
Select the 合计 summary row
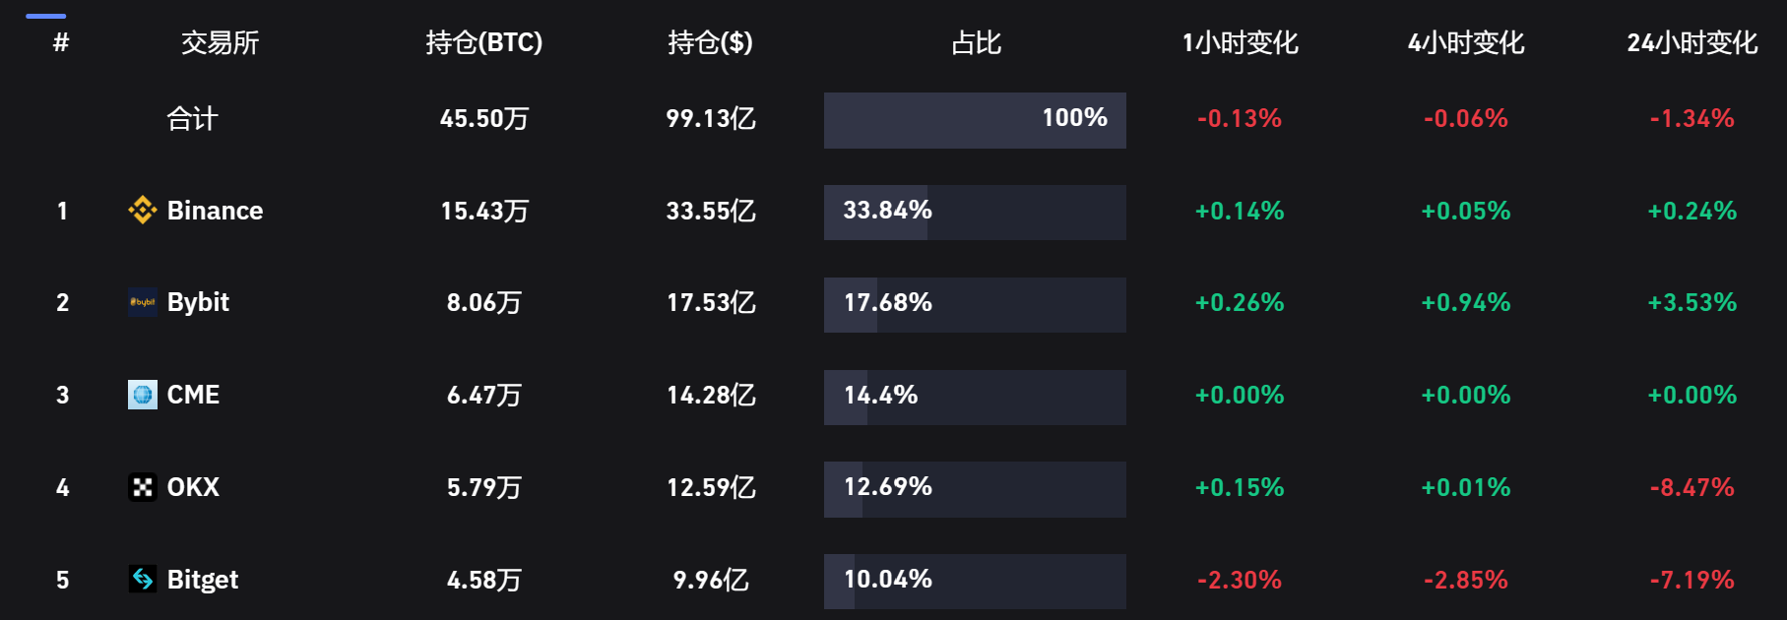pos(193,119)
